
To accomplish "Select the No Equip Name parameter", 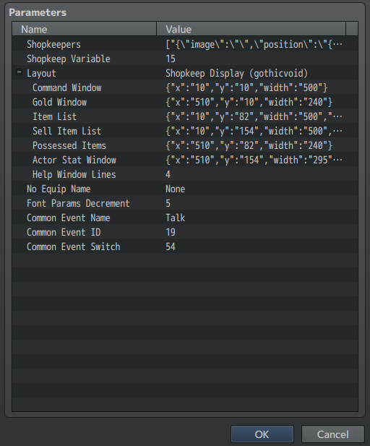I will (59, 189).
